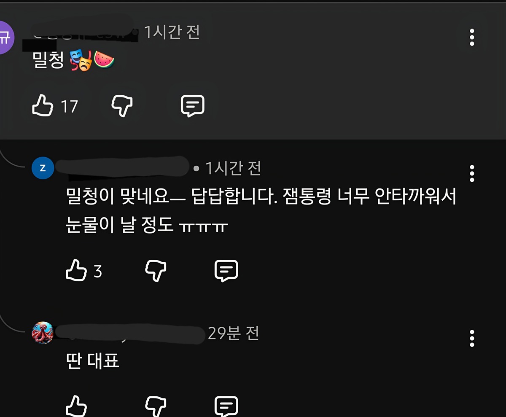
Task: Open options menu for 밀청이 맞네요 reply
Action: (x=472, y=173)
